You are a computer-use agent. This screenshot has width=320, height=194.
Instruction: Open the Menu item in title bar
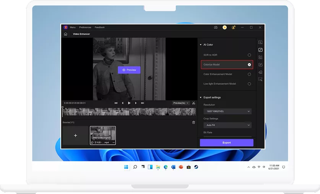73,27
